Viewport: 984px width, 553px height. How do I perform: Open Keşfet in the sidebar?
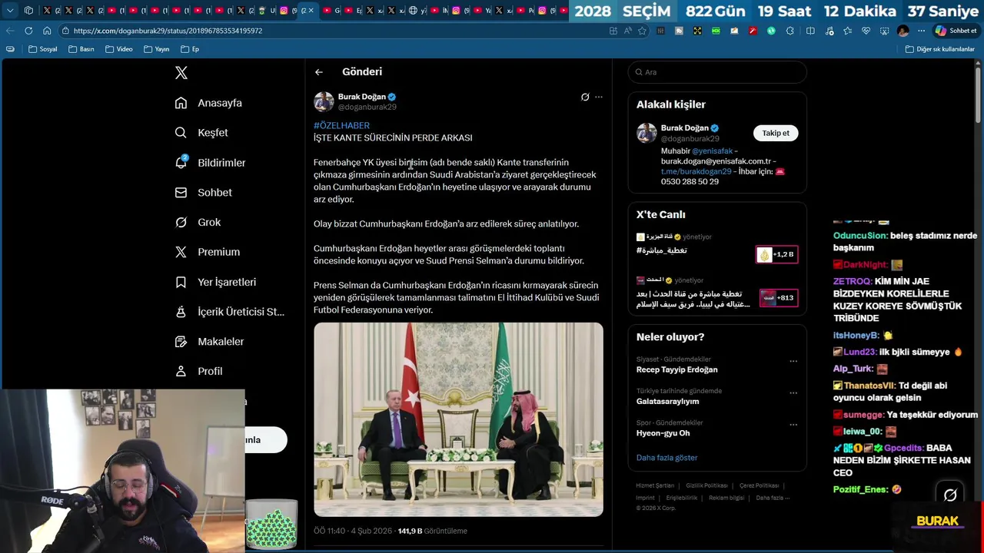click(201, 133)
